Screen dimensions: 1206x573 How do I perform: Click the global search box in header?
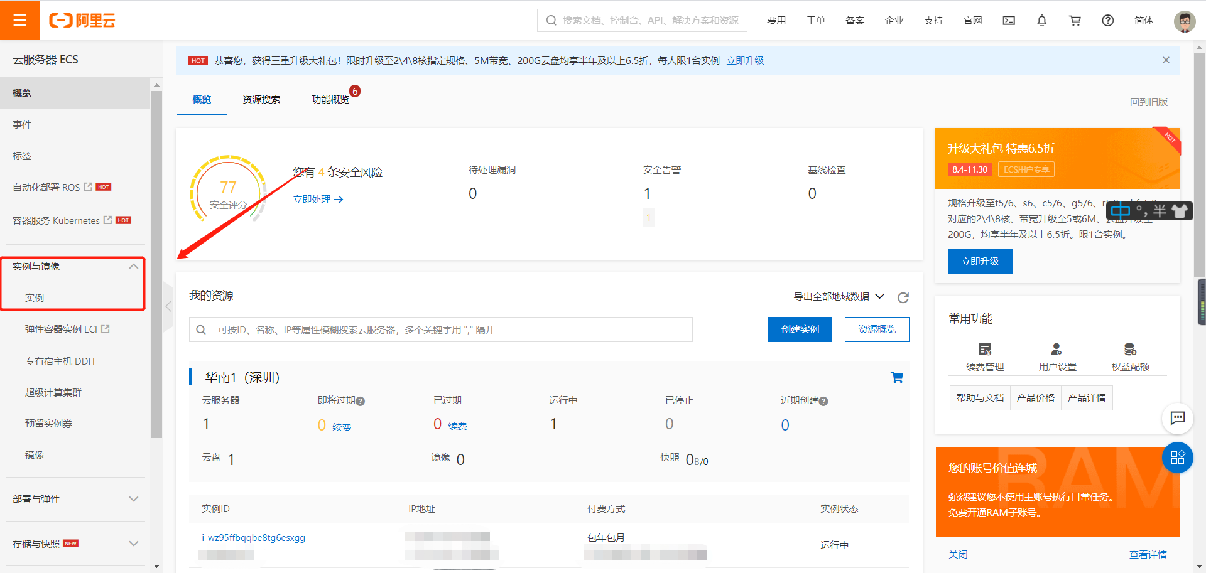click(642, 21)
